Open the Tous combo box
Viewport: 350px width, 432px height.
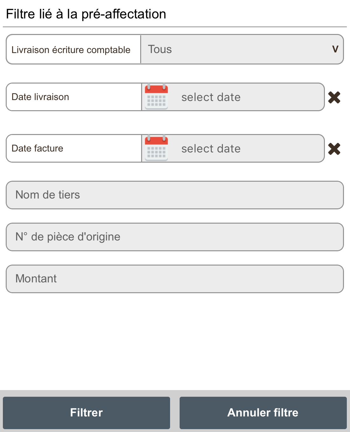point(242,49)
